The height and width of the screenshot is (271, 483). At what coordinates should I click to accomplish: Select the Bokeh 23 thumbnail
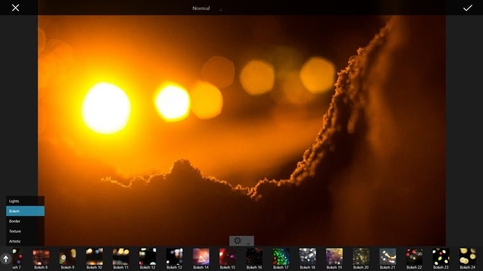[x=441, y=256]
